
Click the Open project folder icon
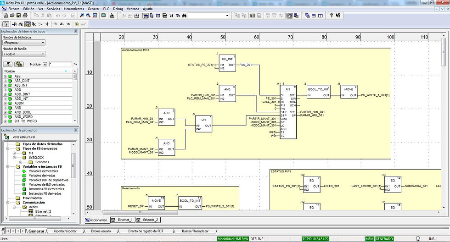pos(12,16)
